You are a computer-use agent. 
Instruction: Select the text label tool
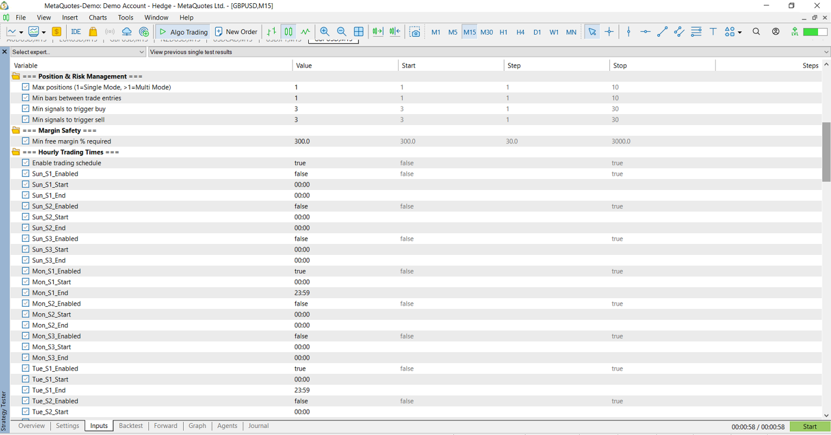[x=713, y=32]
